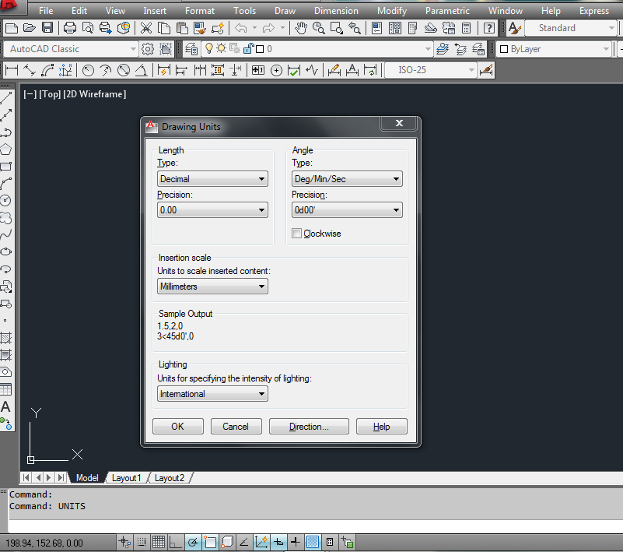Select the Aligned dimension tool
Viewport: 623px width, 552px height.
(x=30, y=70)
